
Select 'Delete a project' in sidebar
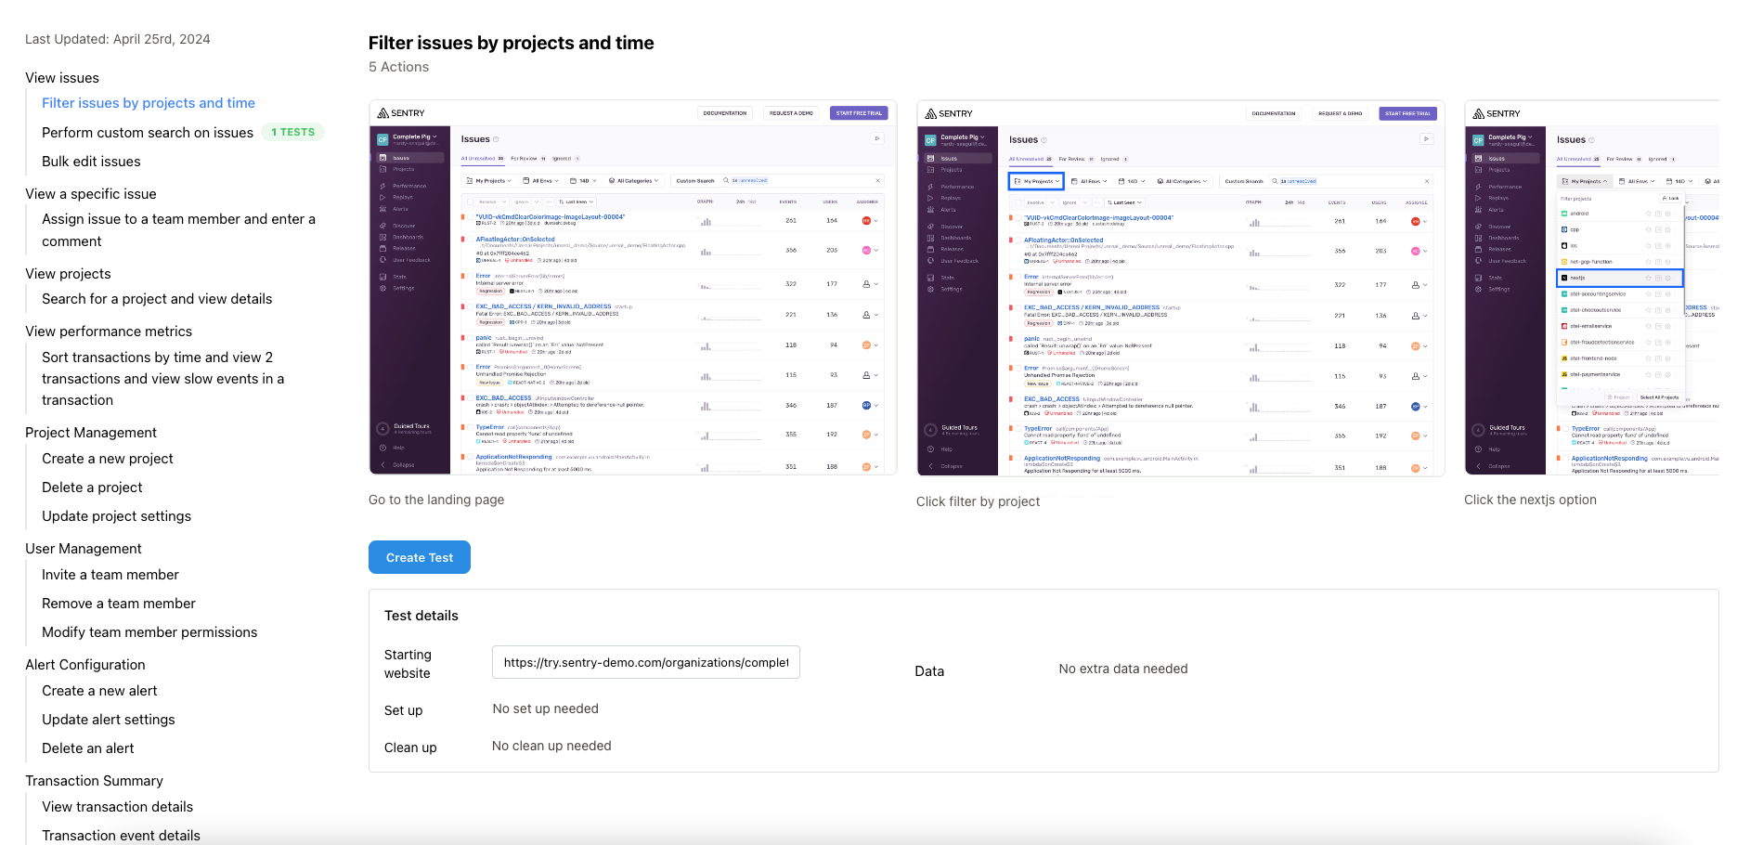92,487
